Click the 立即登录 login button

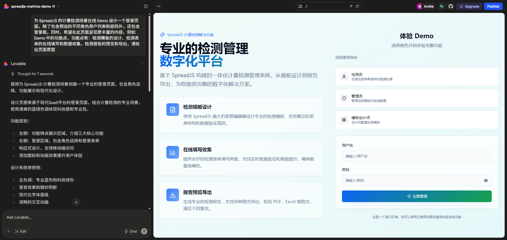click(417, 196)
